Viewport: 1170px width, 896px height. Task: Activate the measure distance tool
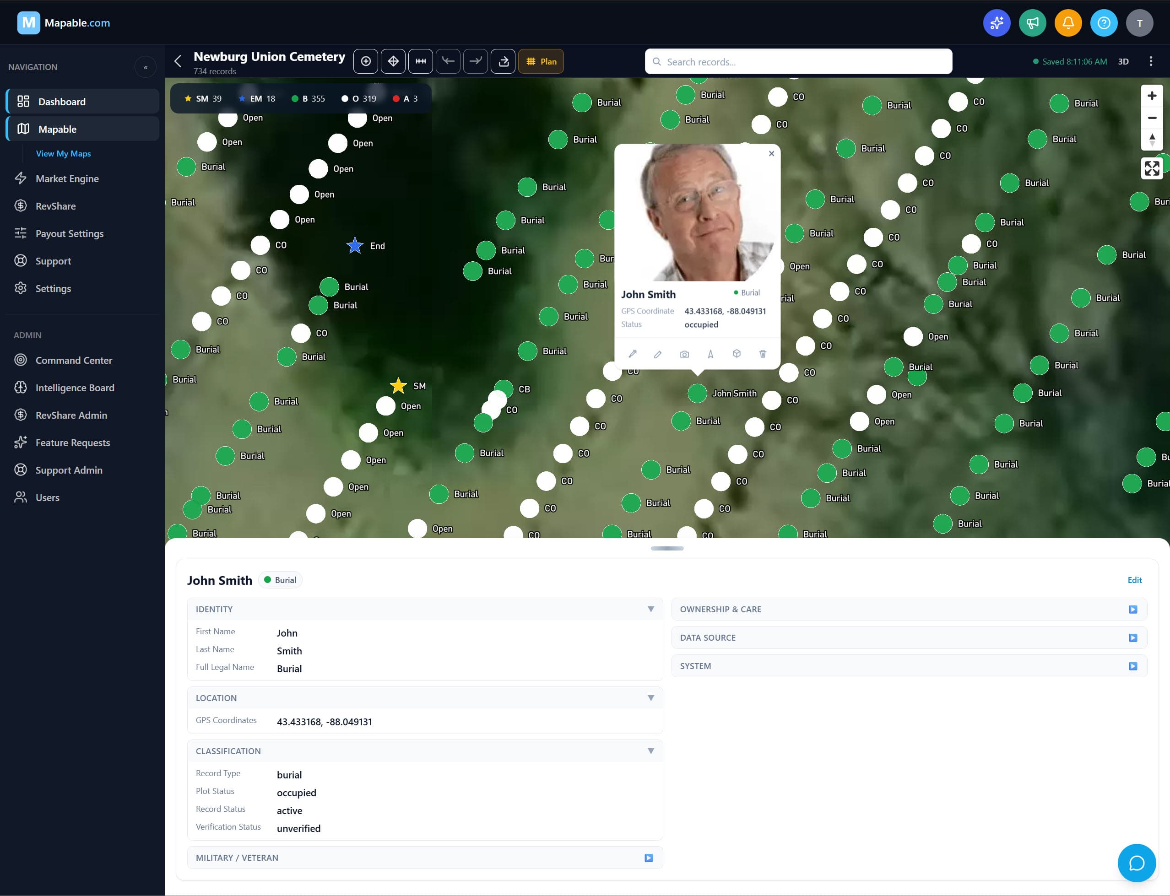(x=420, y=61)
